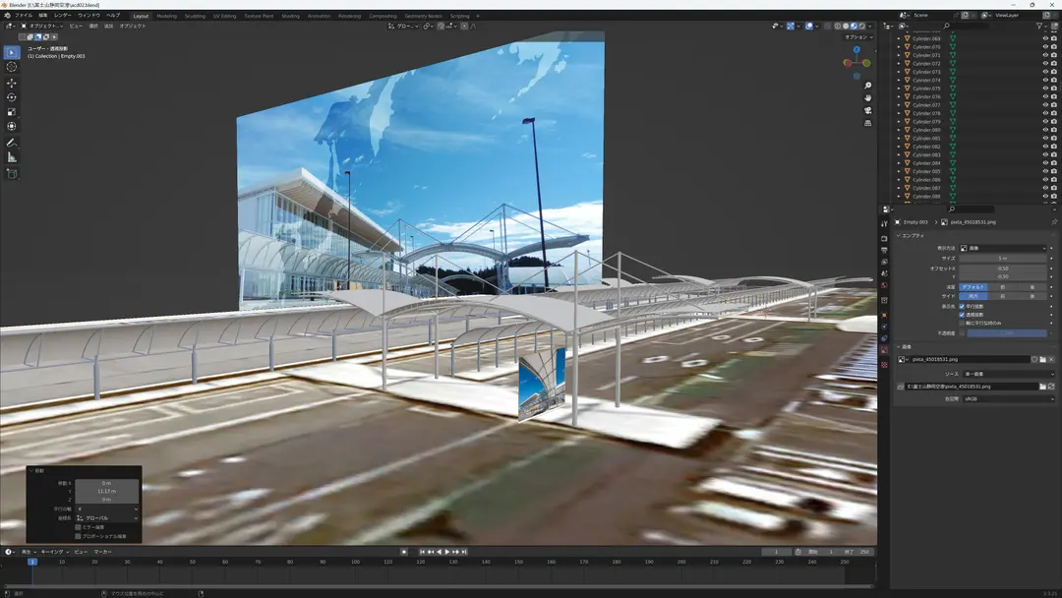Select the Annotate tool

pyautogui.click(x=12, y=143)
